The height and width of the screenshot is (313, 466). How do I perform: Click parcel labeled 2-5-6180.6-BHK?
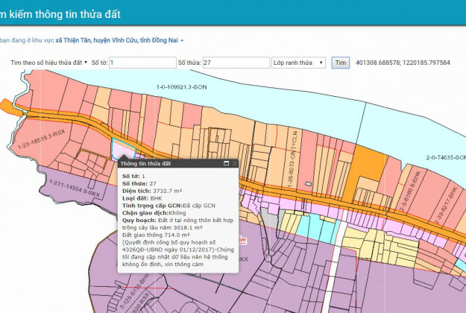click(x=410, y=191)
